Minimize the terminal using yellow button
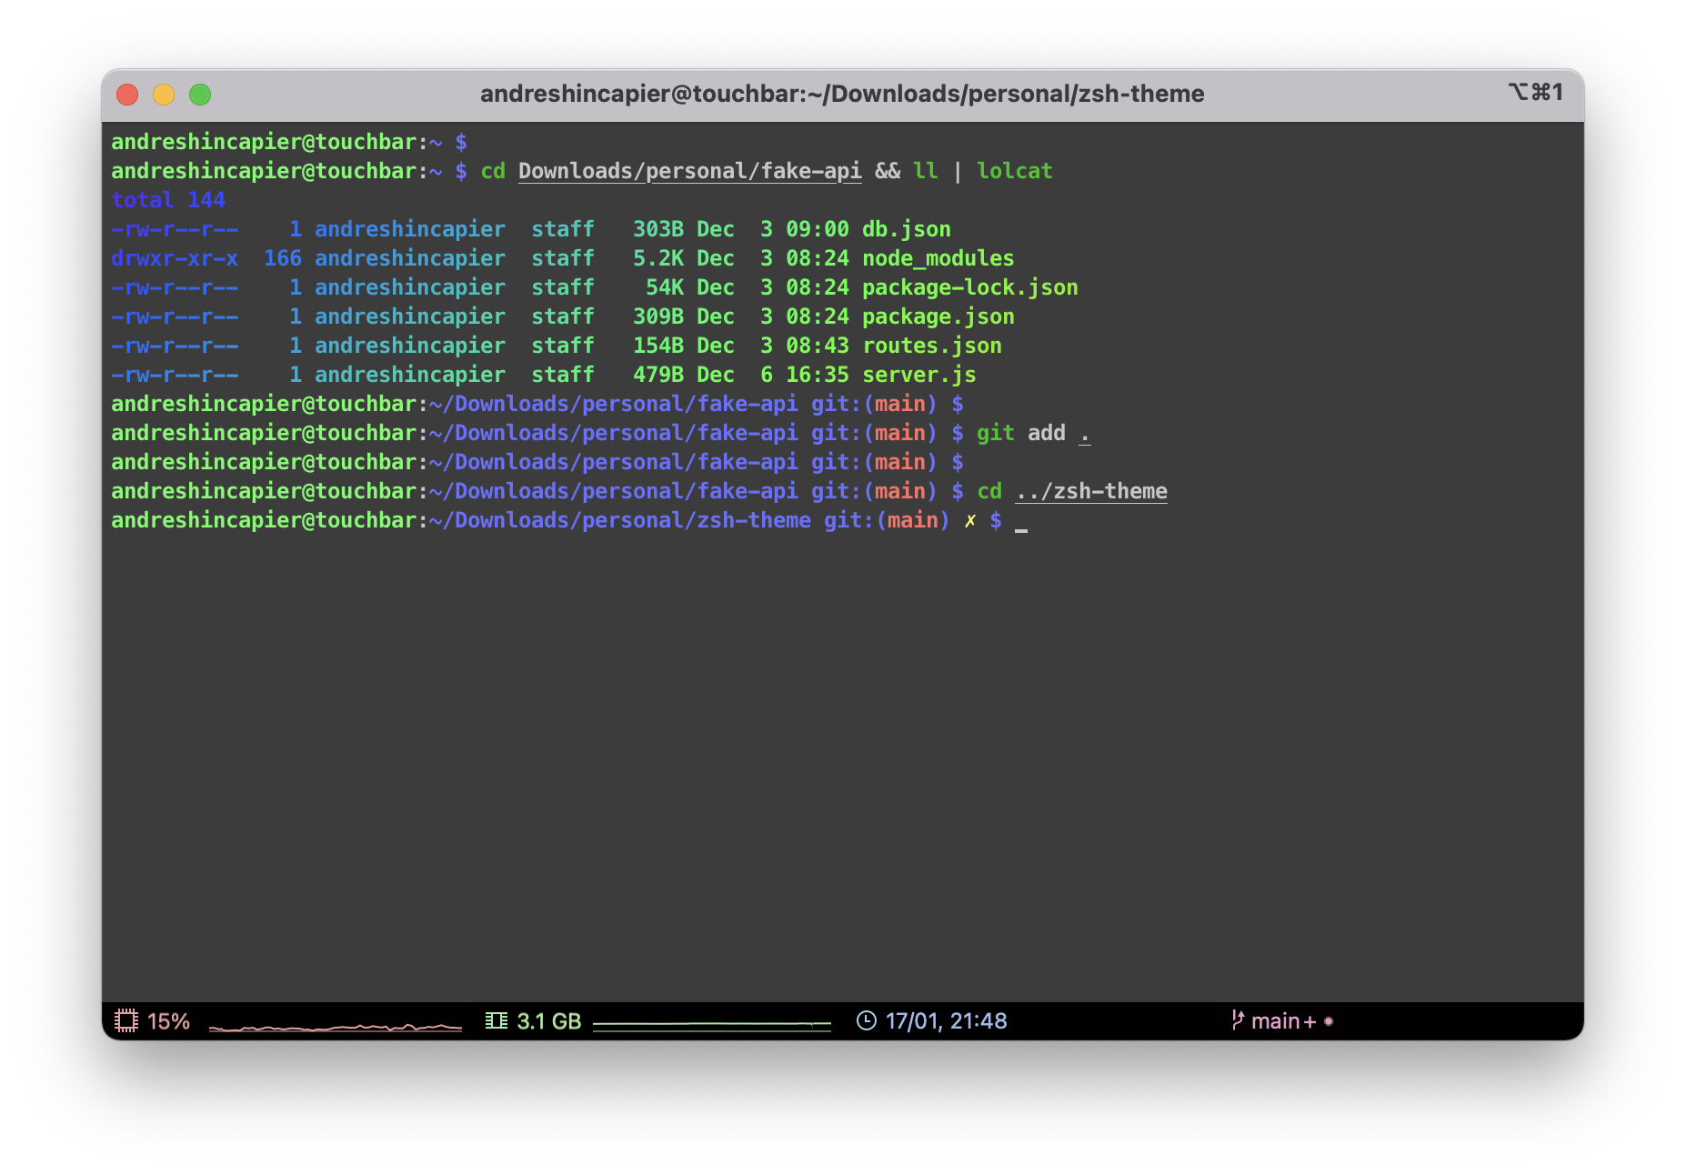Screen dimensions: 1686x1175 click(164, 95)
